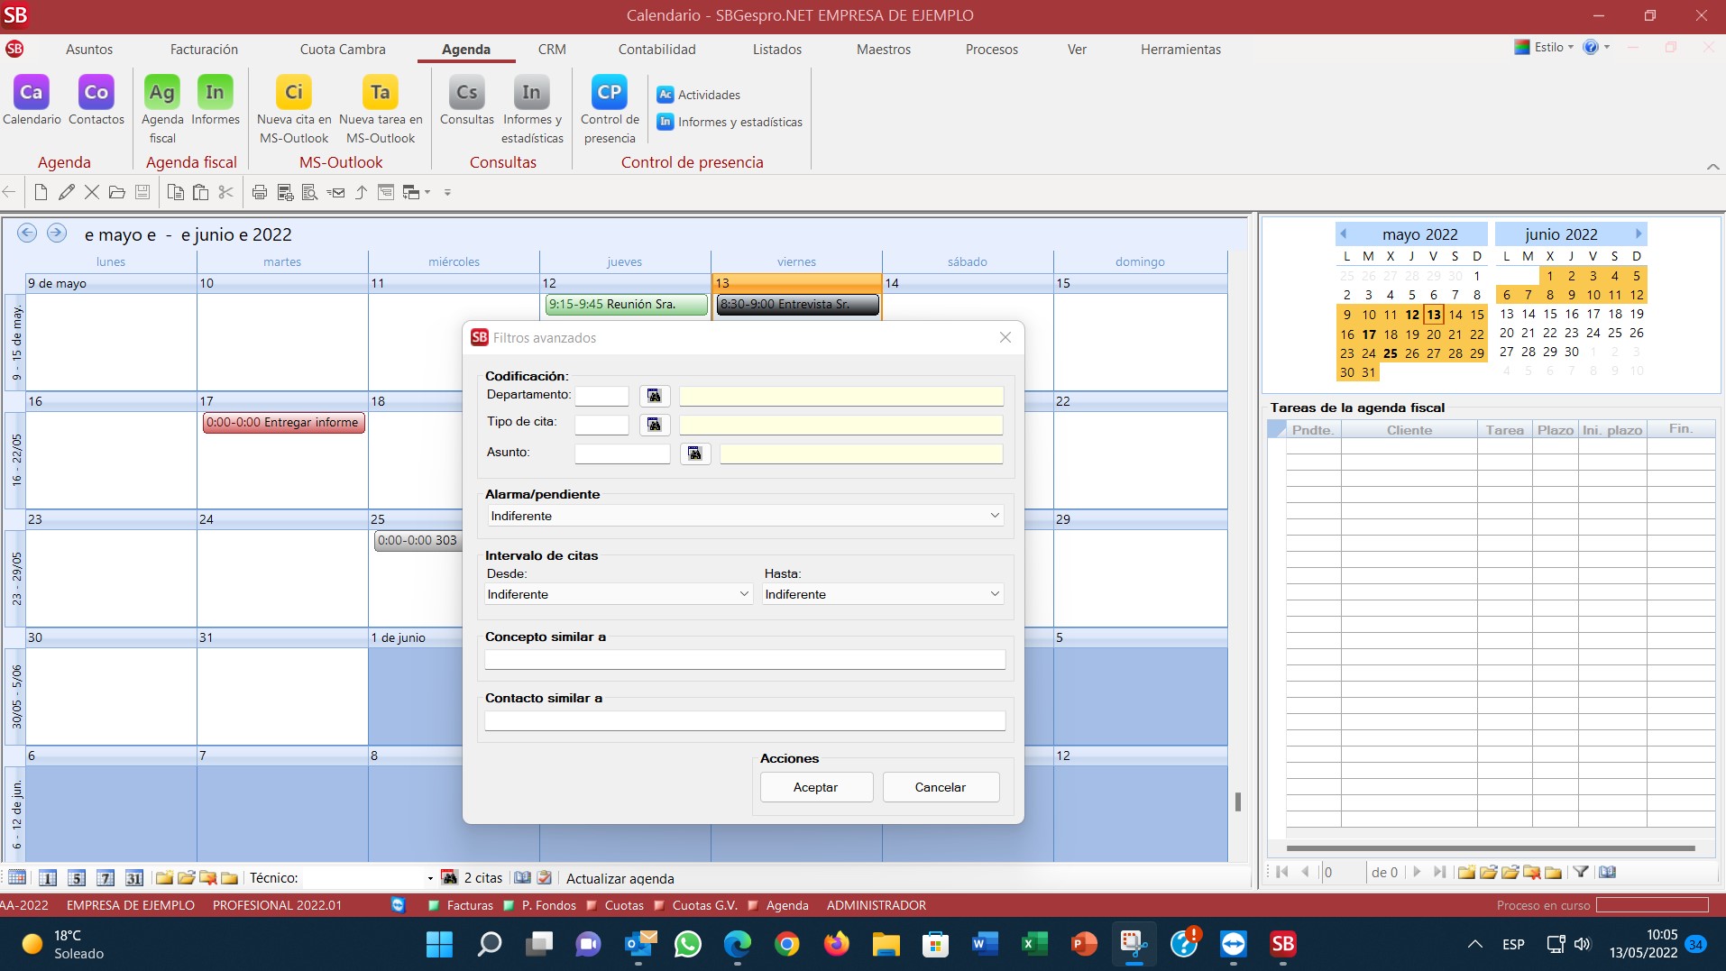
Task: Switch to the 31-day month view
Action: click(x=134, y=878)
